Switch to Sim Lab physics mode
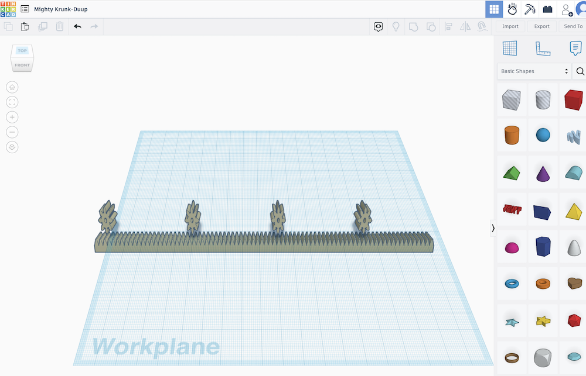Viewport: 586px width, 376px height. pos(512,9)
